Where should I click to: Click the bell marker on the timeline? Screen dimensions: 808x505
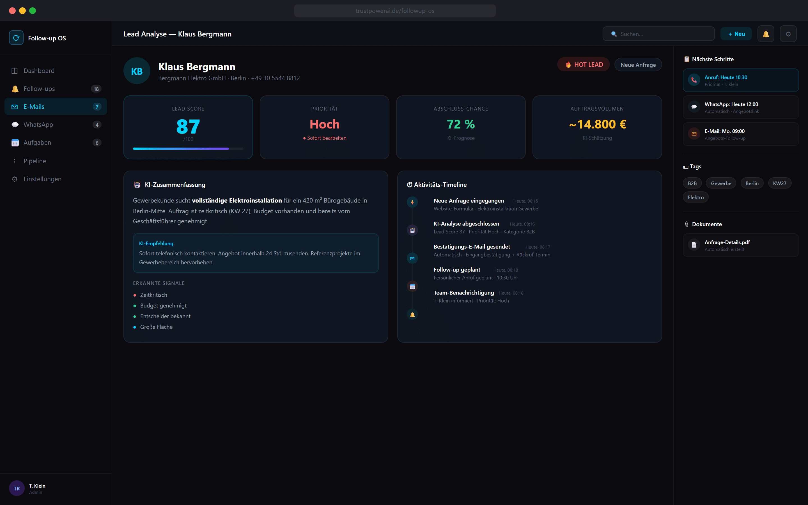tap(412, 314)
